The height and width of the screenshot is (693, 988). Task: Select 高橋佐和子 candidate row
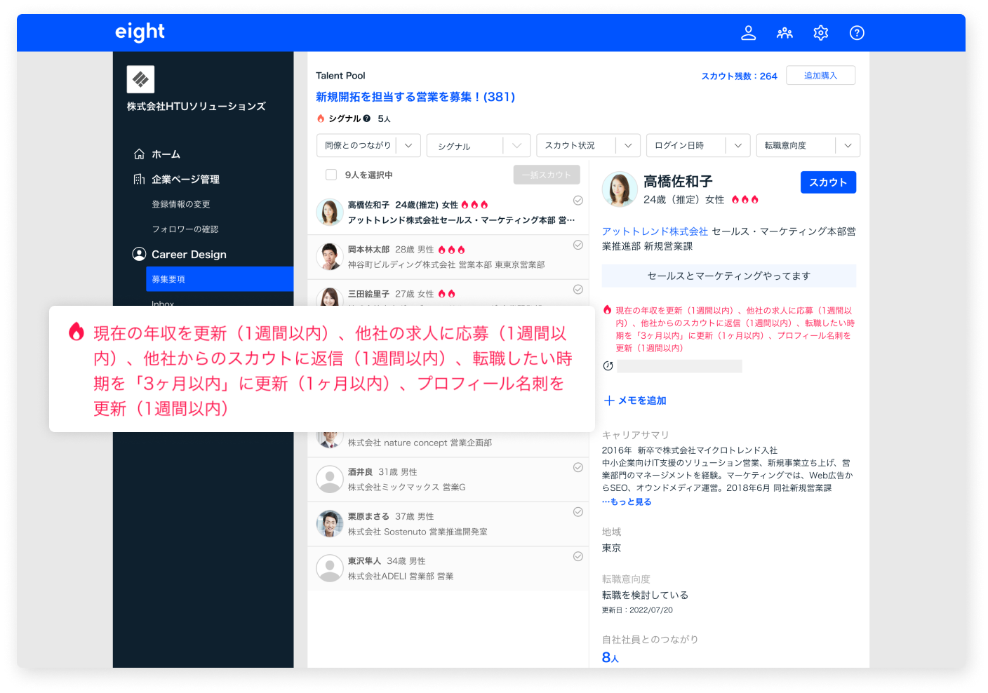tap(448, 213)
